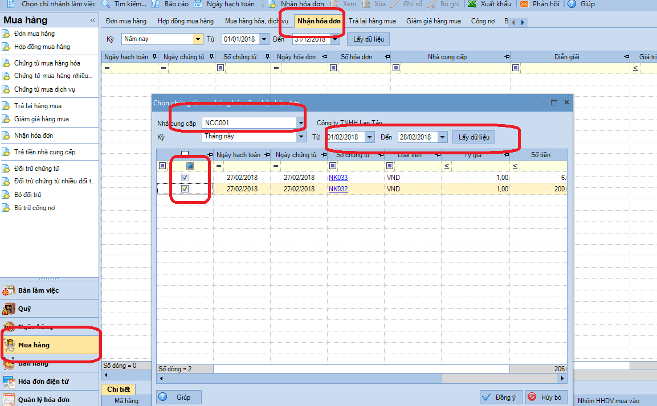
Task: Switch to the Chi tiết tab
Action: pos(118,389)
